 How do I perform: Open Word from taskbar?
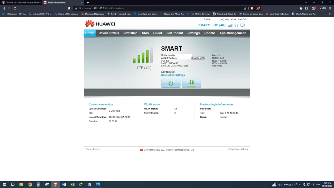(64, 184)
